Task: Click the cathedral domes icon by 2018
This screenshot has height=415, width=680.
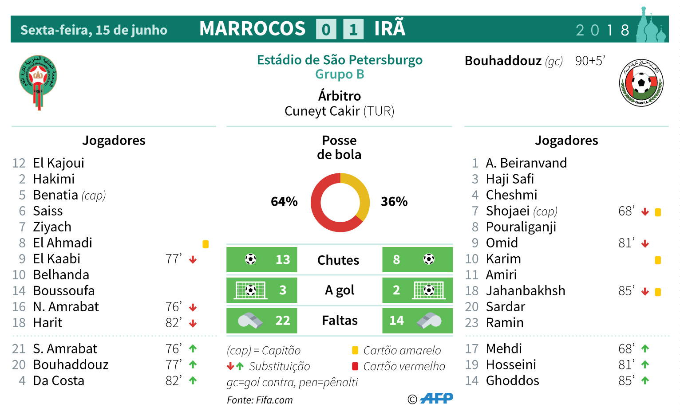Action: point(651,27)
